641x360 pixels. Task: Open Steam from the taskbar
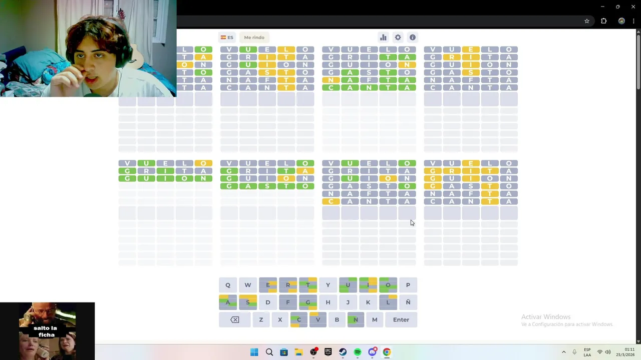click(x=343, y=352)
